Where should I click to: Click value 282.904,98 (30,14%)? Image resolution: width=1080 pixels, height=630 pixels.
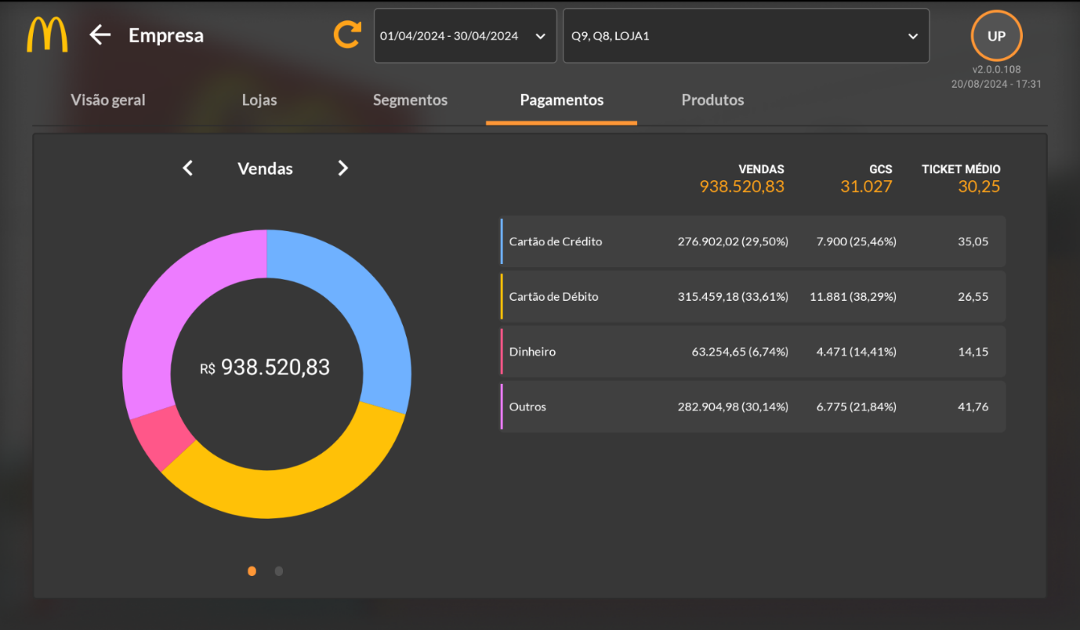click(x=733, y=406)
